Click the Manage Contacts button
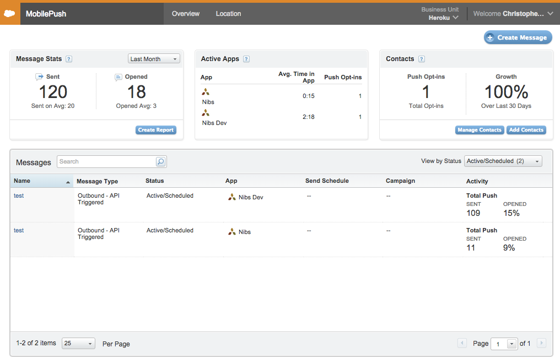This screenshot has height=364, width=560. click(x=480, y=130)
